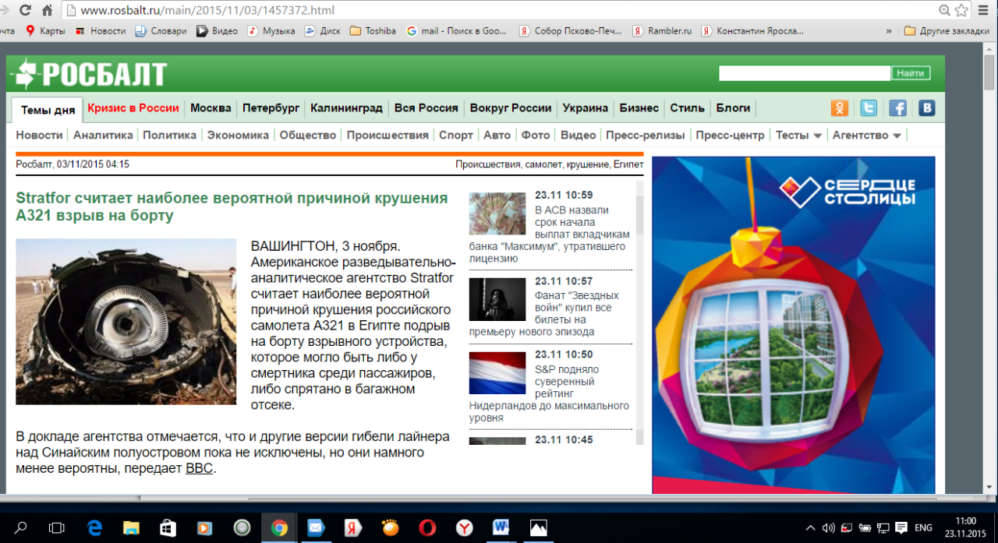The image size is (998, 543).
Task: Open the Блоги section tab
Action: point(733,108)
